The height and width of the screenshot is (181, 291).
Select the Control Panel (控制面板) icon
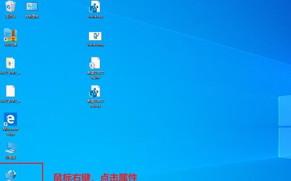click(x=32, y=7)
